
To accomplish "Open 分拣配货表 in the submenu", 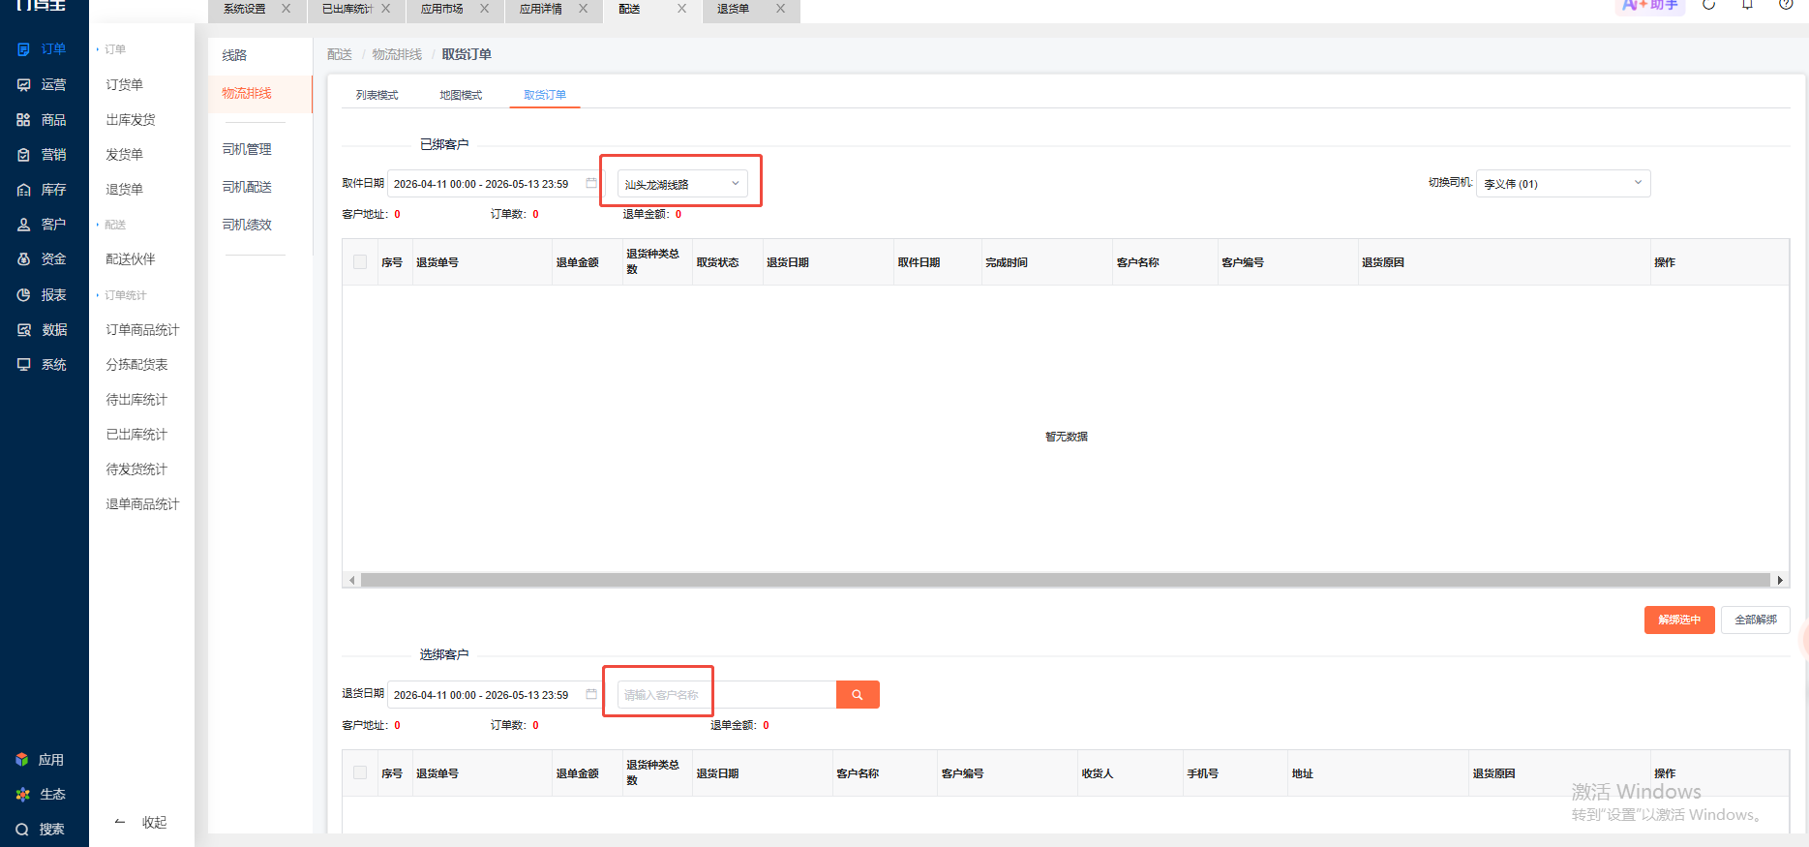I will click(137, 365).
